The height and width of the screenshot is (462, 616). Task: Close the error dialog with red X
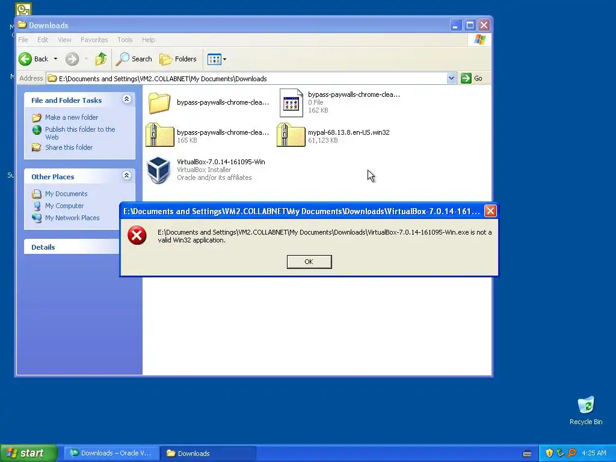coord(490,211)
